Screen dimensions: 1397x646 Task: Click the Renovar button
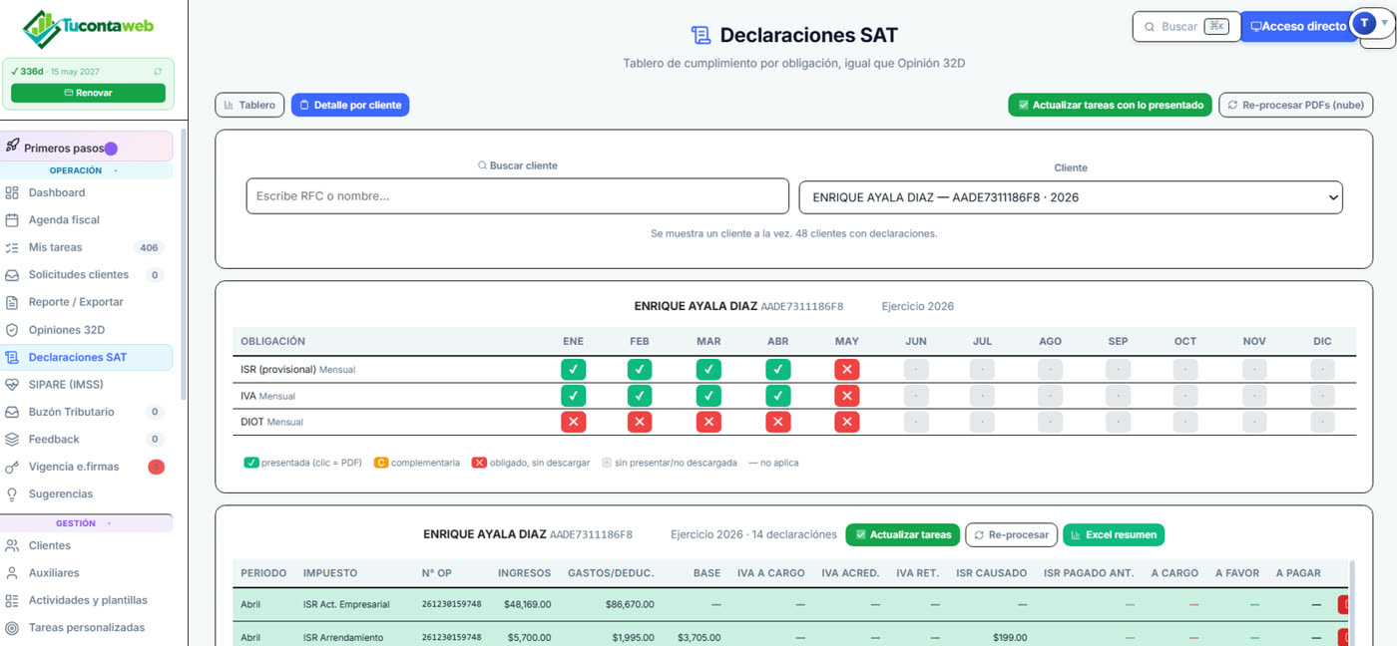coord(88,93)
